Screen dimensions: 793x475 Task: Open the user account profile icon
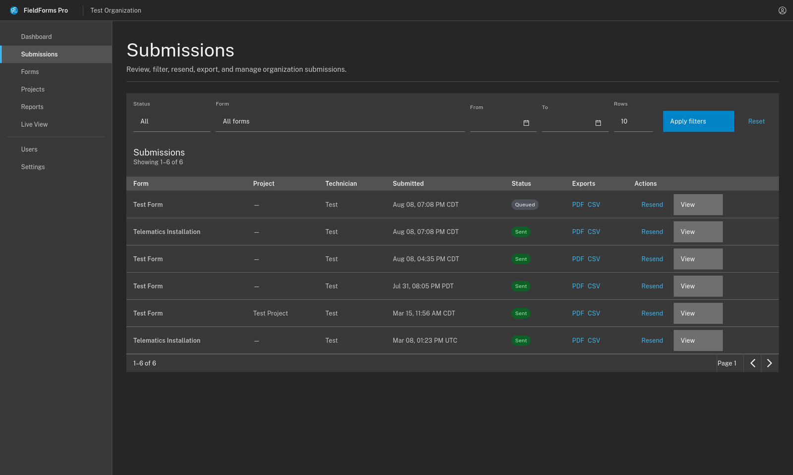point(782,10)
